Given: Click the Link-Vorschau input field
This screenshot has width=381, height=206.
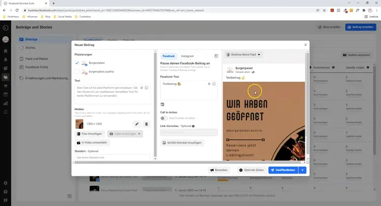Looking at the screenshot, I should [x=189, y=133].
